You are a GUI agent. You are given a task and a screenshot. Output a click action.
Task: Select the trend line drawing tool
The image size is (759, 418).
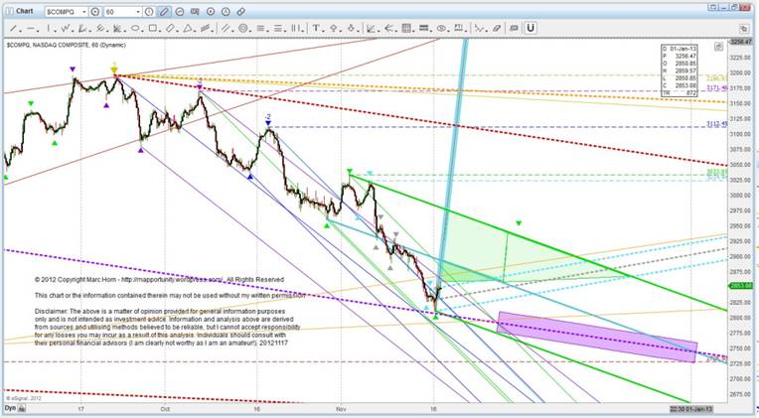14,28
